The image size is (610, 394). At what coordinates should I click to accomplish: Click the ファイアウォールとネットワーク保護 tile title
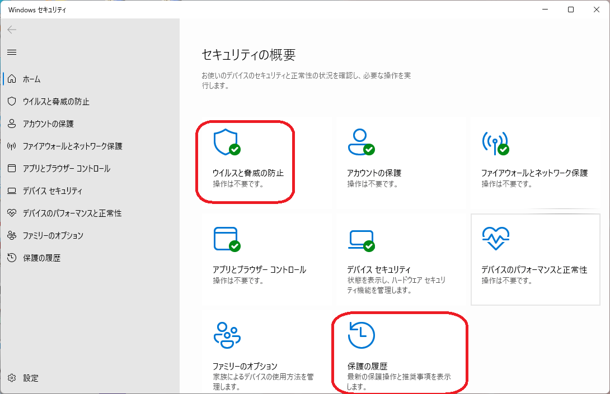pos(534,173)
